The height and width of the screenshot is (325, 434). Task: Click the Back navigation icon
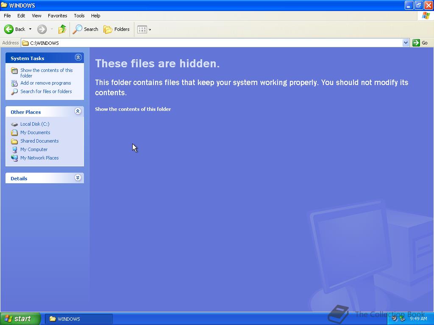click(9, 29)
